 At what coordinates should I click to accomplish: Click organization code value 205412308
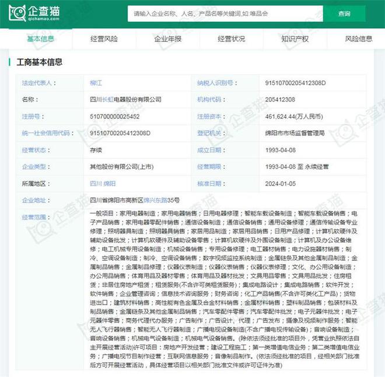pyautogui.click(x=280, y=99)
